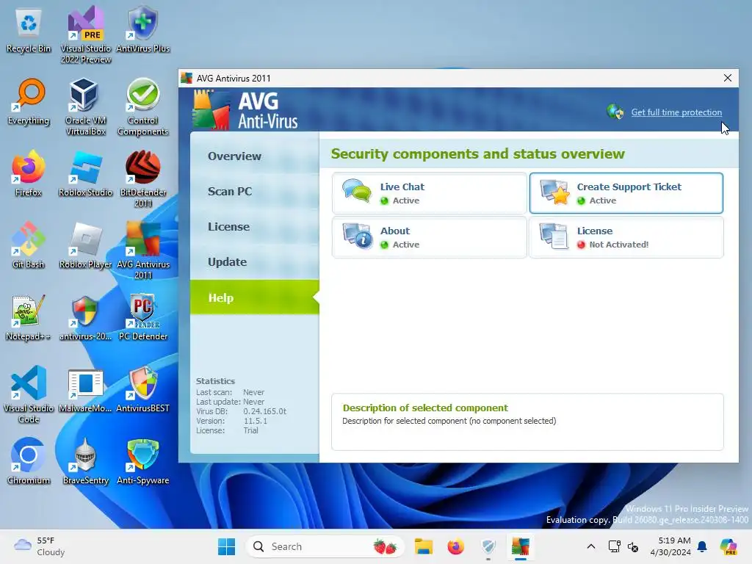Image resolution: width=752 pixels, height=564 pixels.
Task: Select MalwareMo... desktop icon
Action: [85, 389]
